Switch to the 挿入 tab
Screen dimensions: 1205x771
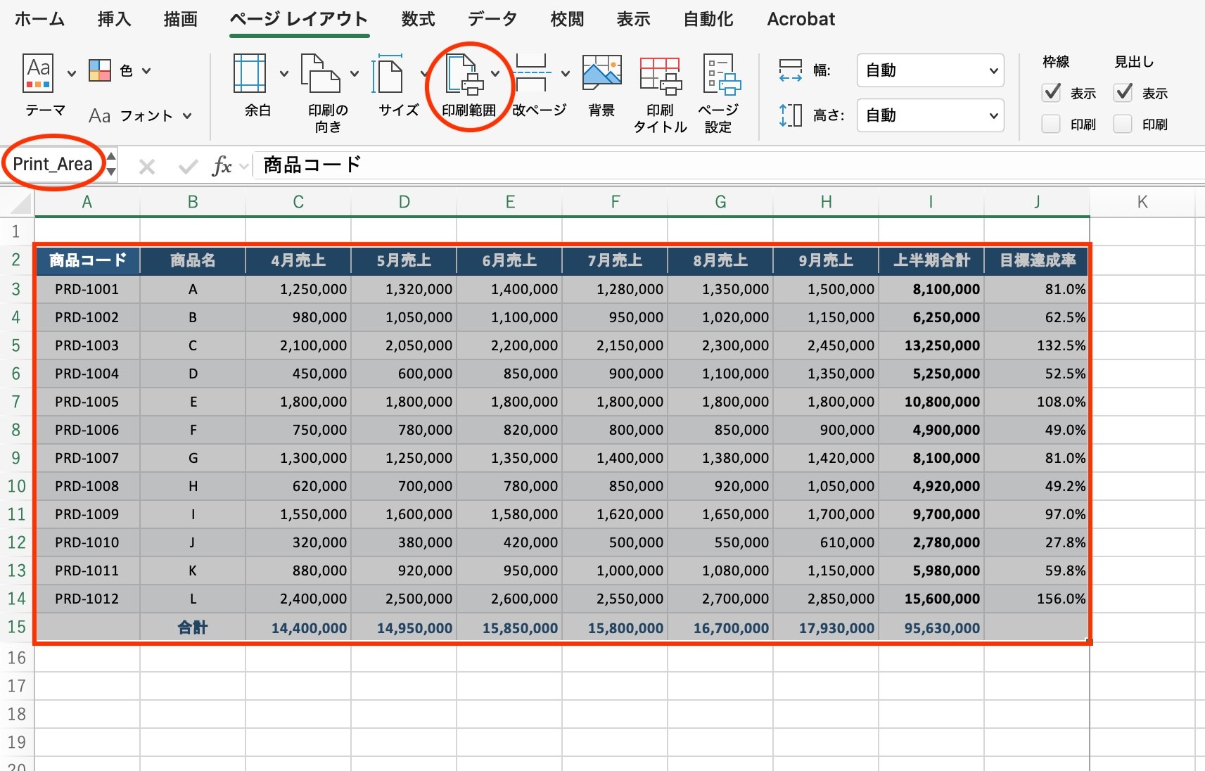click(x=114, y=19)
